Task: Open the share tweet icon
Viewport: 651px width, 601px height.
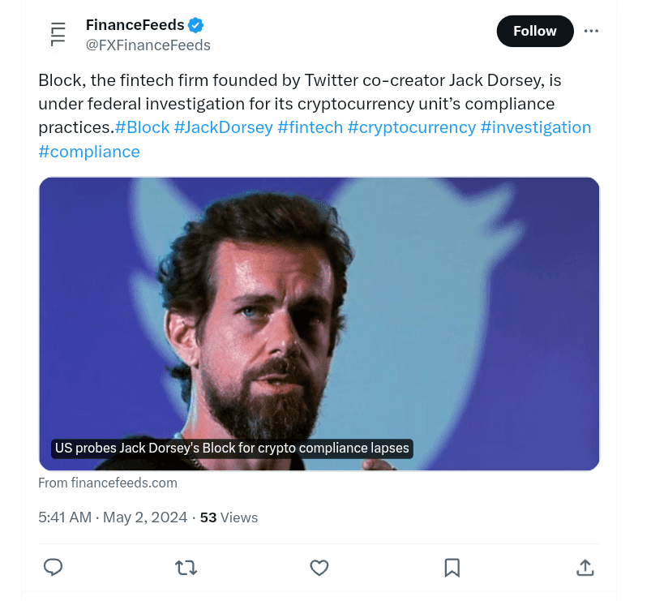Action: point(585,568)
